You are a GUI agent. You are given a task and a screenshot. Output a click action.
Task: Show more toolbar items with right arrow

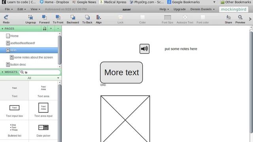click(250, 19)
